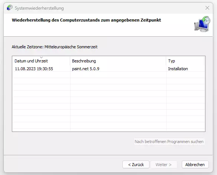
Task: Click divider between Beschreibung and Typ headers
Action: [x=166, y=61]
